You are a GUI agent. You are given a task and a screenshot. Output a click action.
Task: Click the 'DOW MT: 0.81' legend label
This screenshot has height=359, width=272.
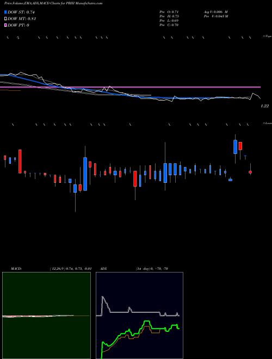[22, 18]
